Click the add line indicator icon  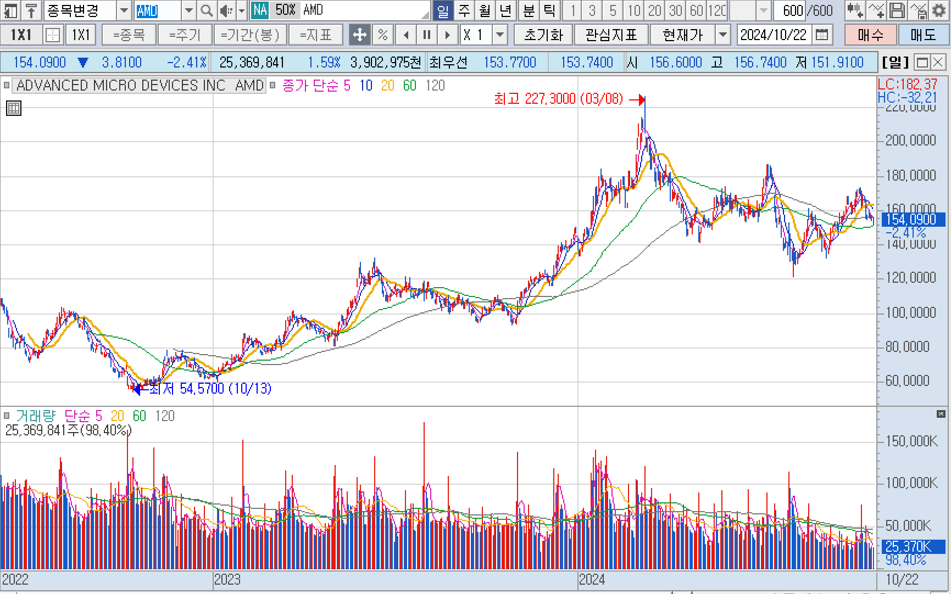pyautogui.click(x=876, y=10)
